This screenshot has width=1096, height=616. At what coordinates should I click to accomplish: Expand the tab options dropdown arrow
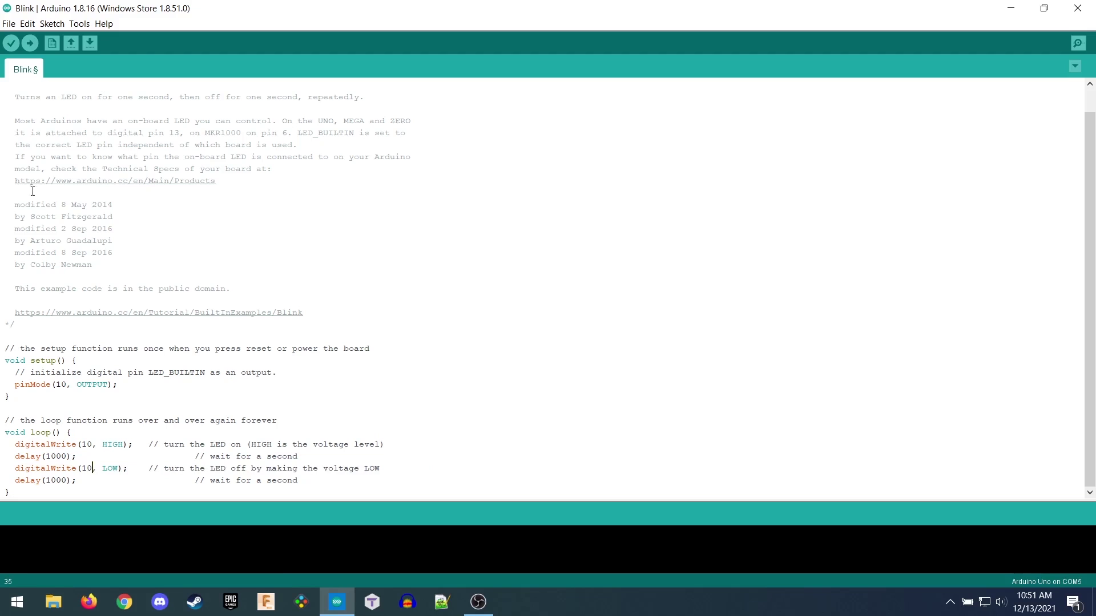tap(1075, 66)
